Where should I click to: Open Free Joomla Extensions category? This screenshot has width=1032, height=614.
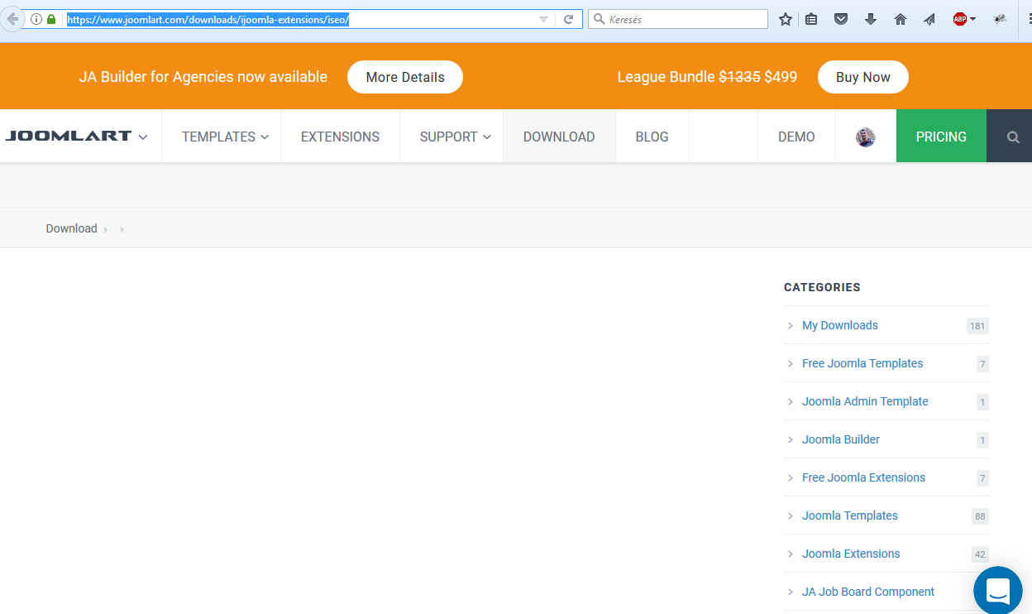863,477
